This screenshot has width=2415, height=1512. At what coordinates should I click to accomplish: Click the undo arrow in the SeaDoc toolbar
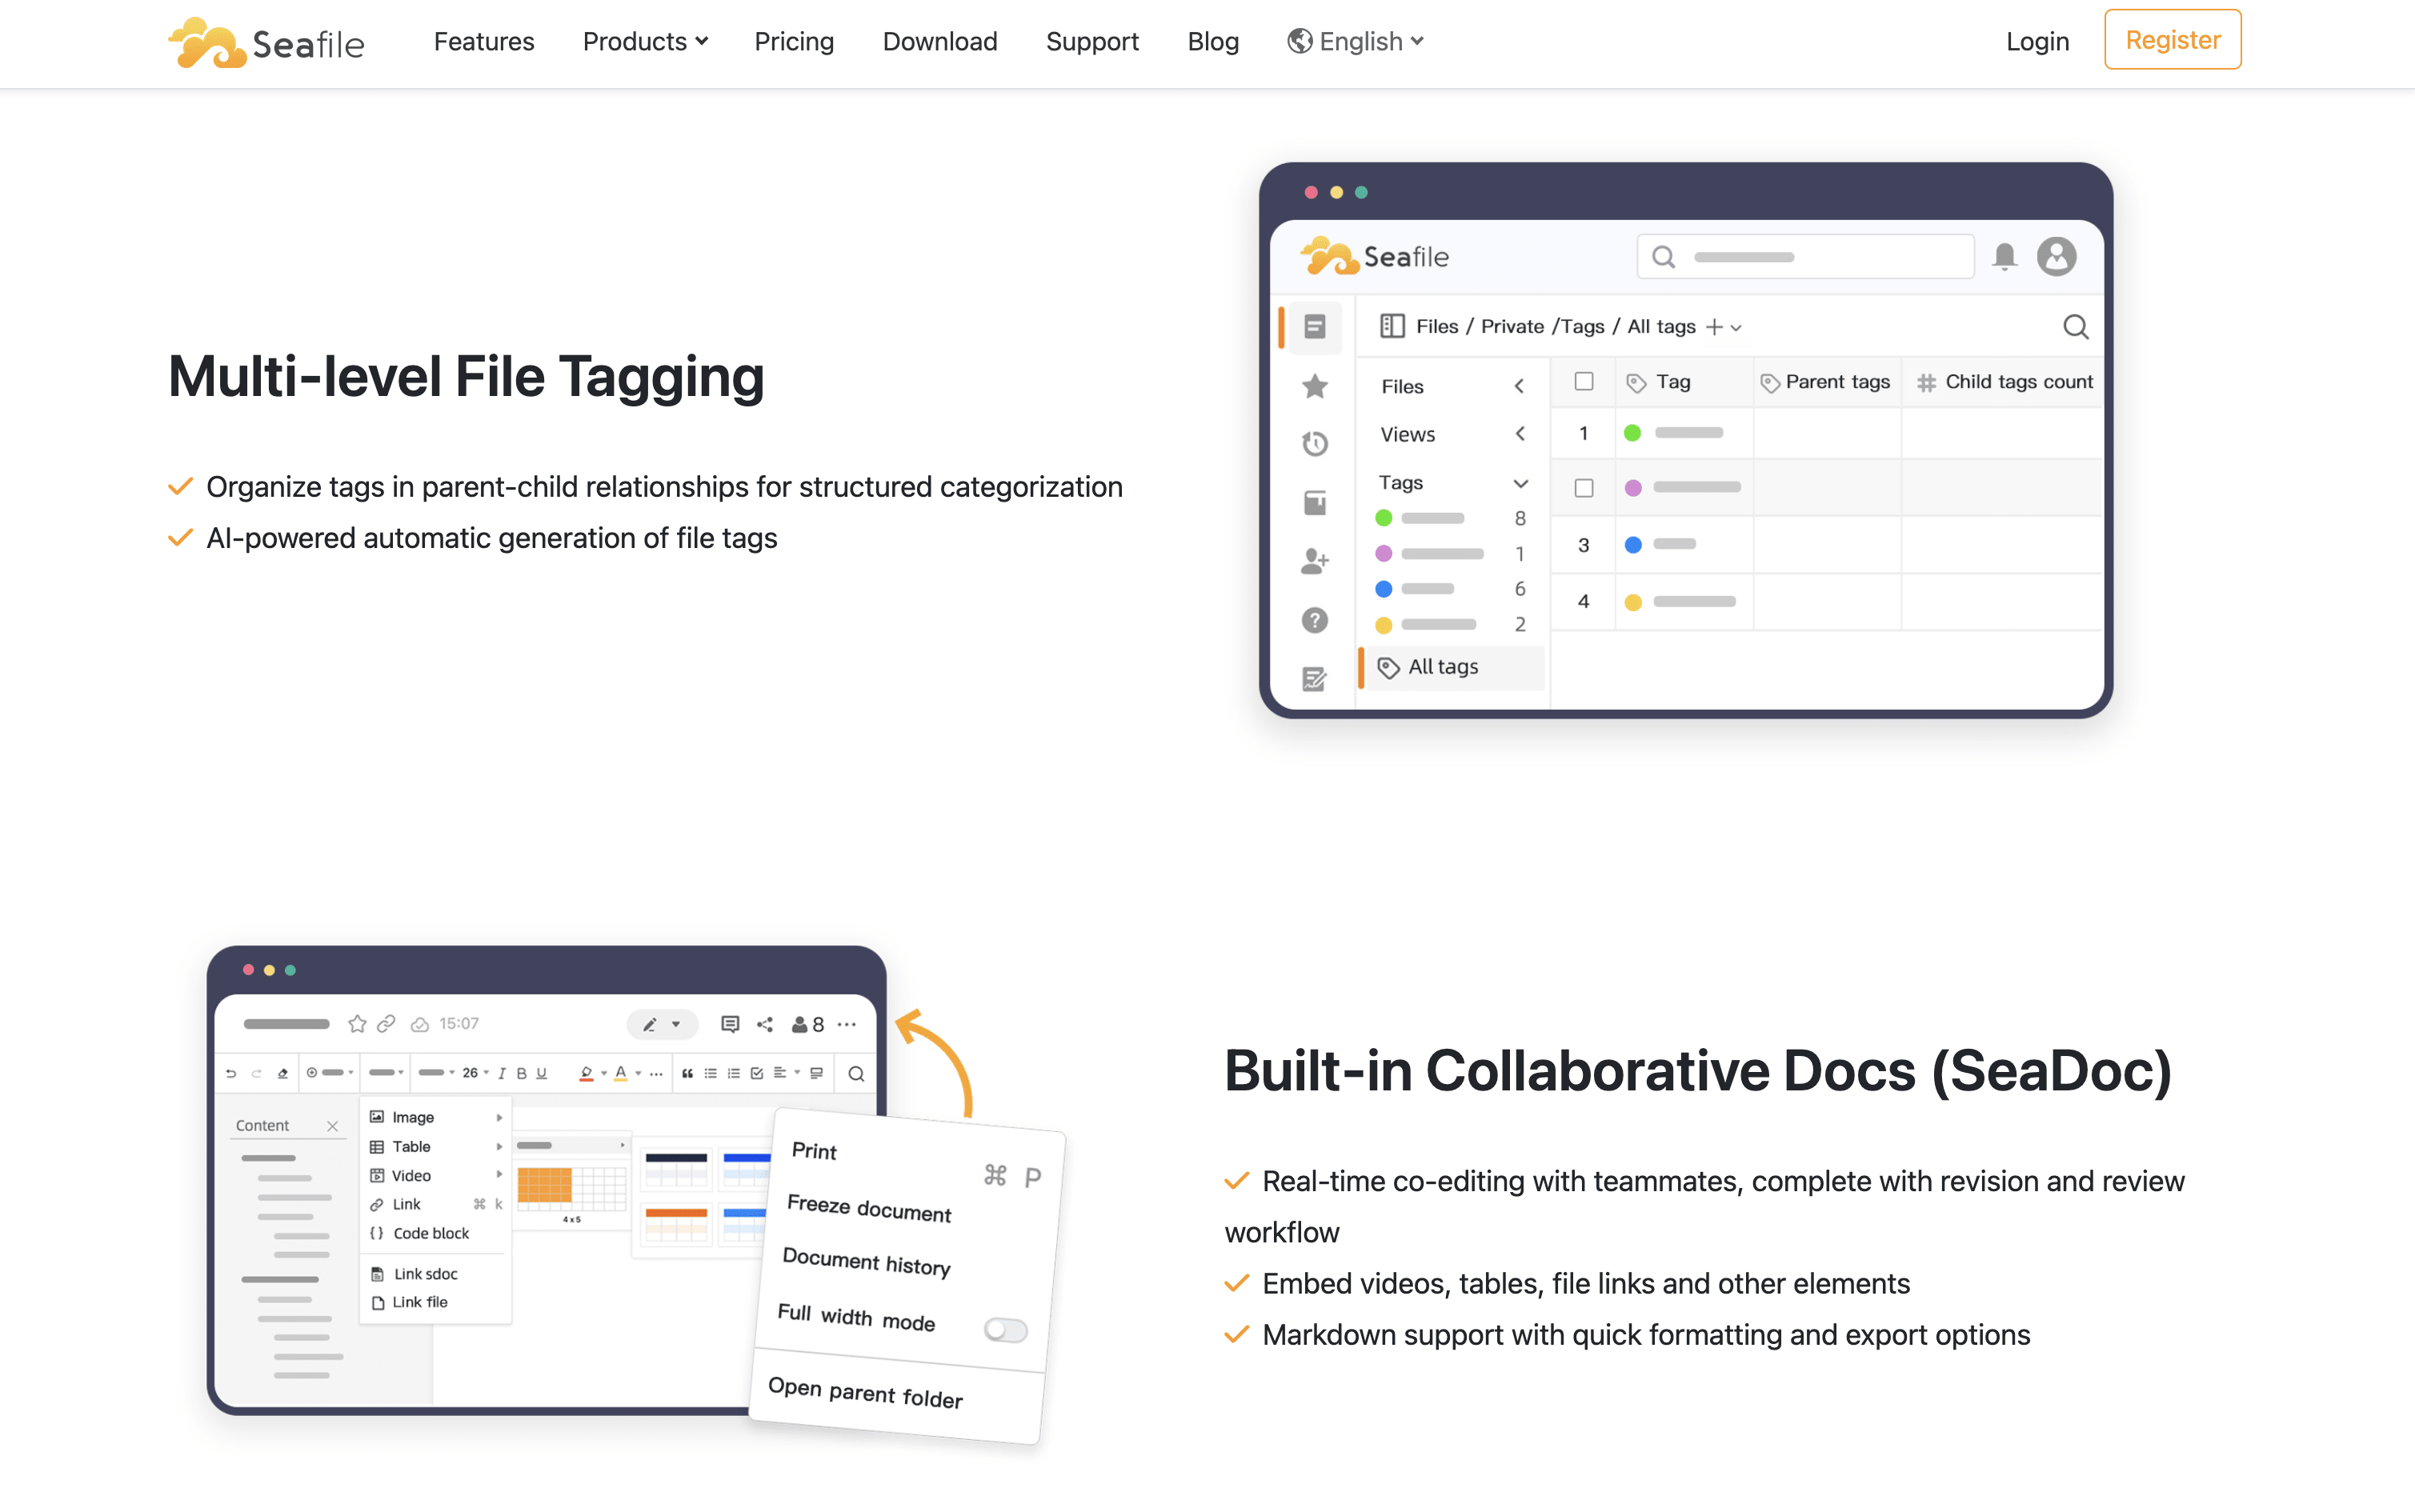pos(231,1073)
